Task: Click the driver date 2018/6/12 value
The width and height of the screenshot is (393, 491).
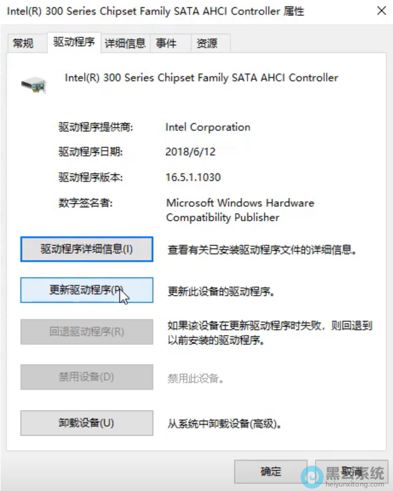Action: (x=190, y=152)
